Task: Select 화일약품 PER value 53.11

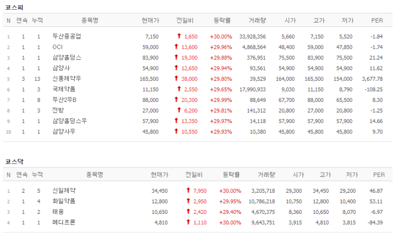Action: tap(376, 201)
